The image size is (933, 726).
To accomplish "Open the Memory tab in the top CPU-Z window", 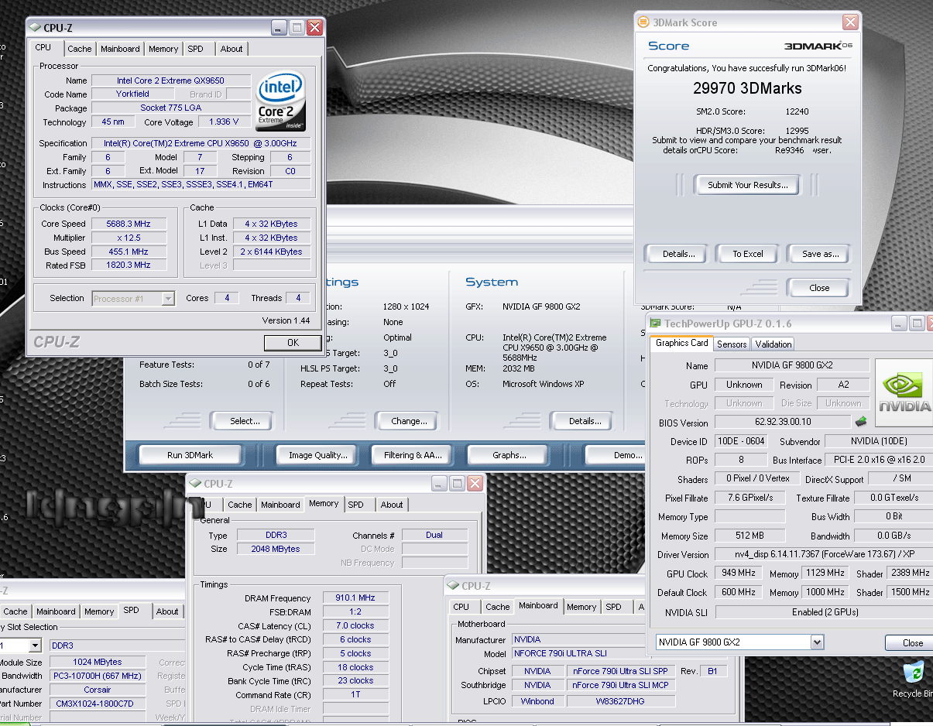I will (x=163, y=49).
